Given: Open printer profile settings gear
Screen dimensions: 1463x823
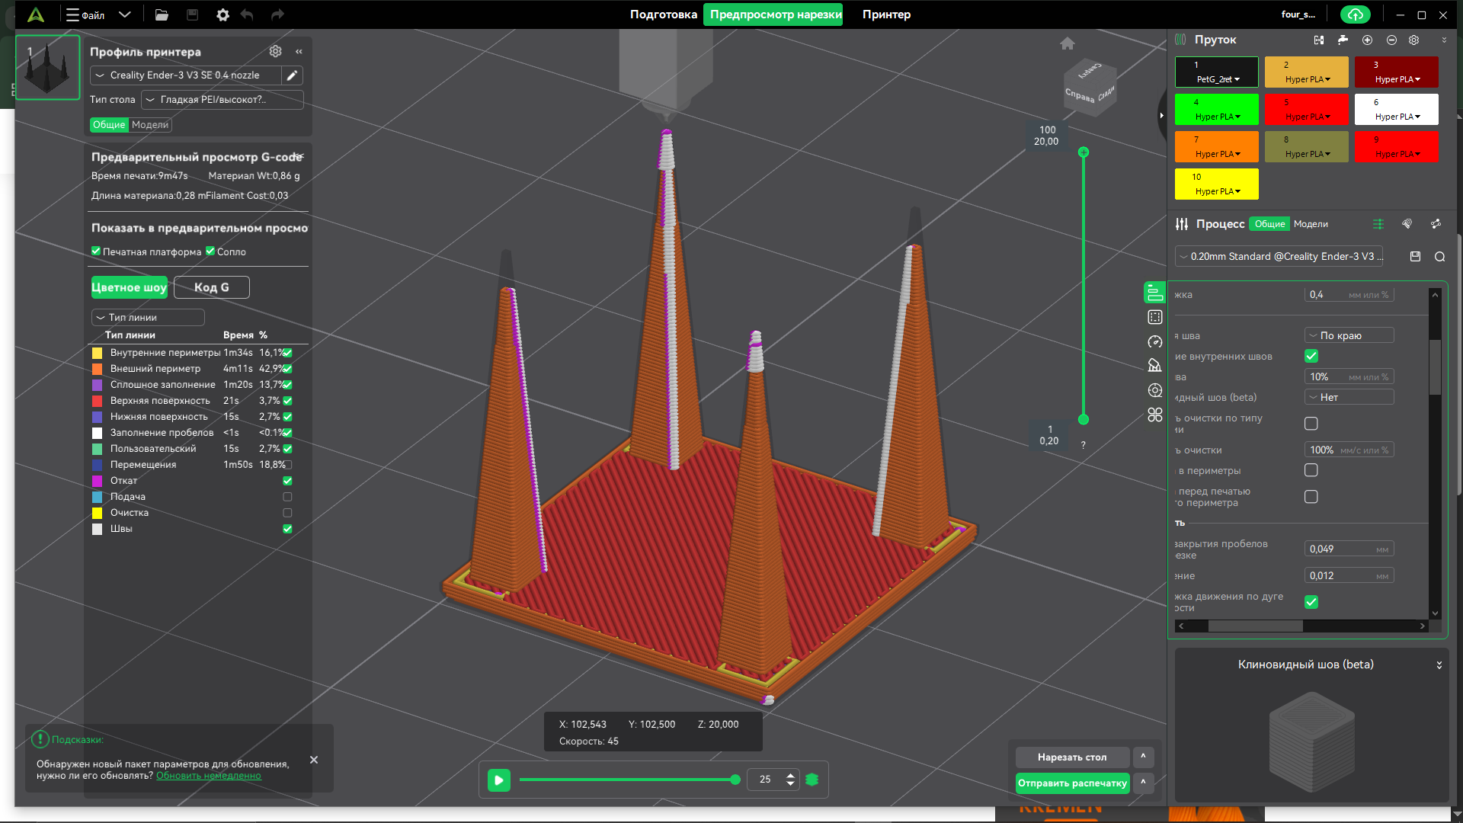Looking at the screenshot, I should [275, 51].
